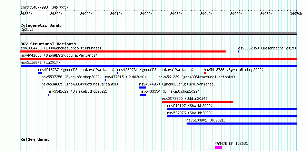This screenshot has height=151, width=307.
Task: Select the nsv3116878 blue variant bar
Action: point(159,66)
